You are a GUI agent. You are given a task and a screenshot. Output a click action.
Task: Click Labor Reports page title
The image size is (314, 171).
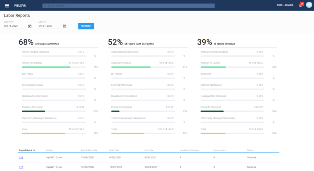pyautogui.click(x=17, y=15)
